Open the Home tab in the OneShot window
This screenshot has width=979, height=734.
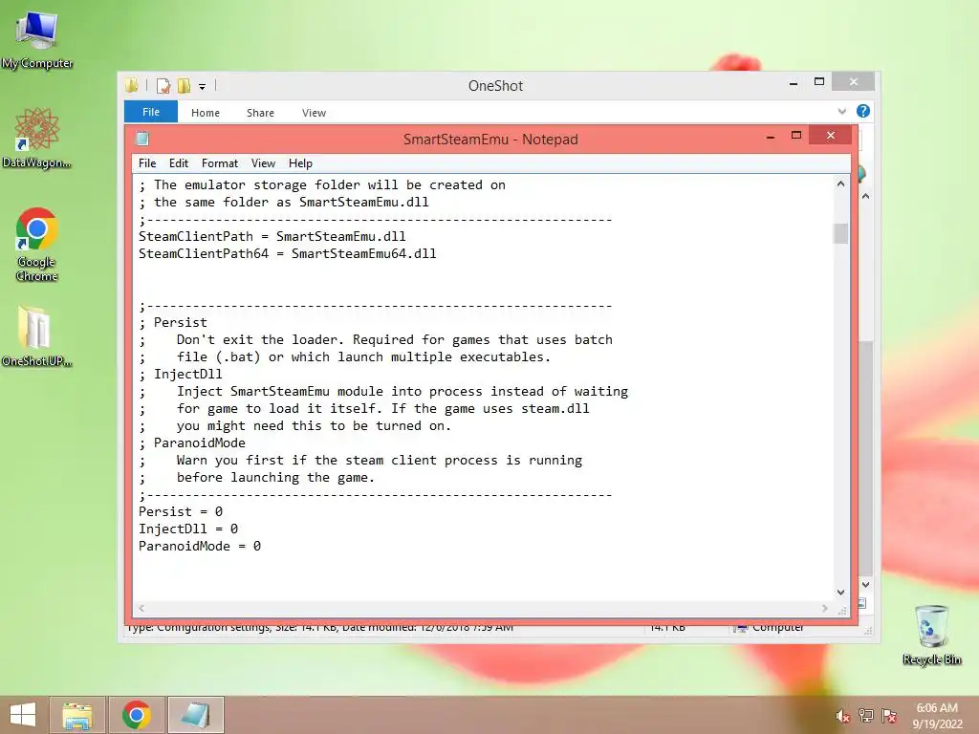tap(206, 113)
